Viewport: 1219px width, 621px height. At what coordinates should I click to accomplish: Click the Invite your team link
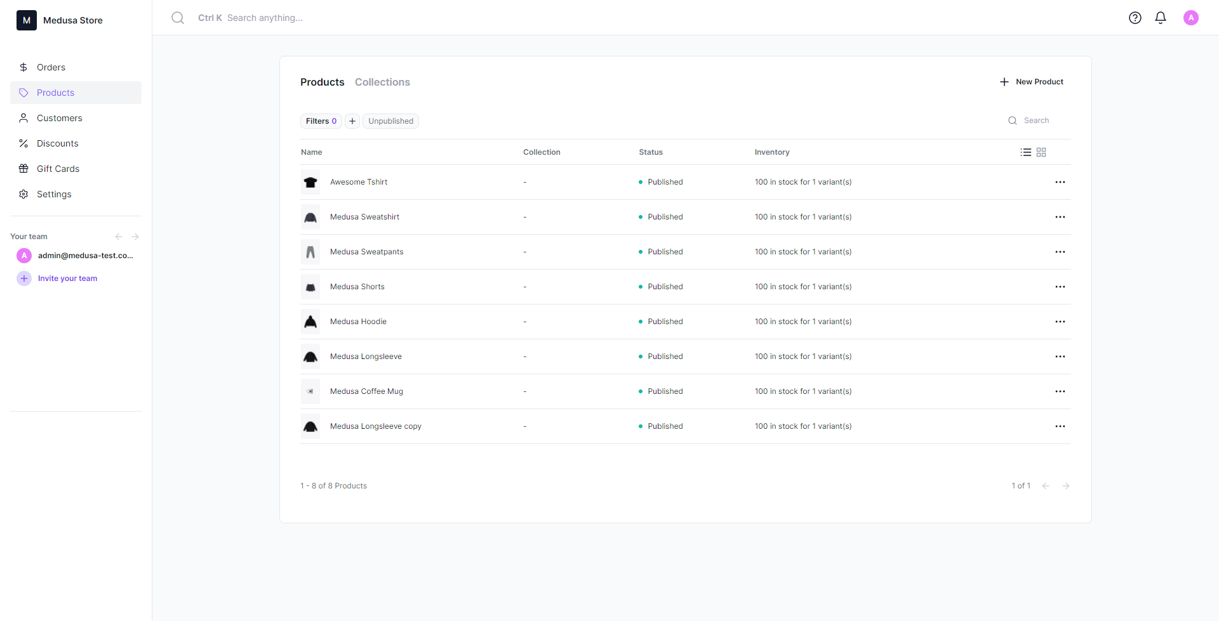(67, 278)
